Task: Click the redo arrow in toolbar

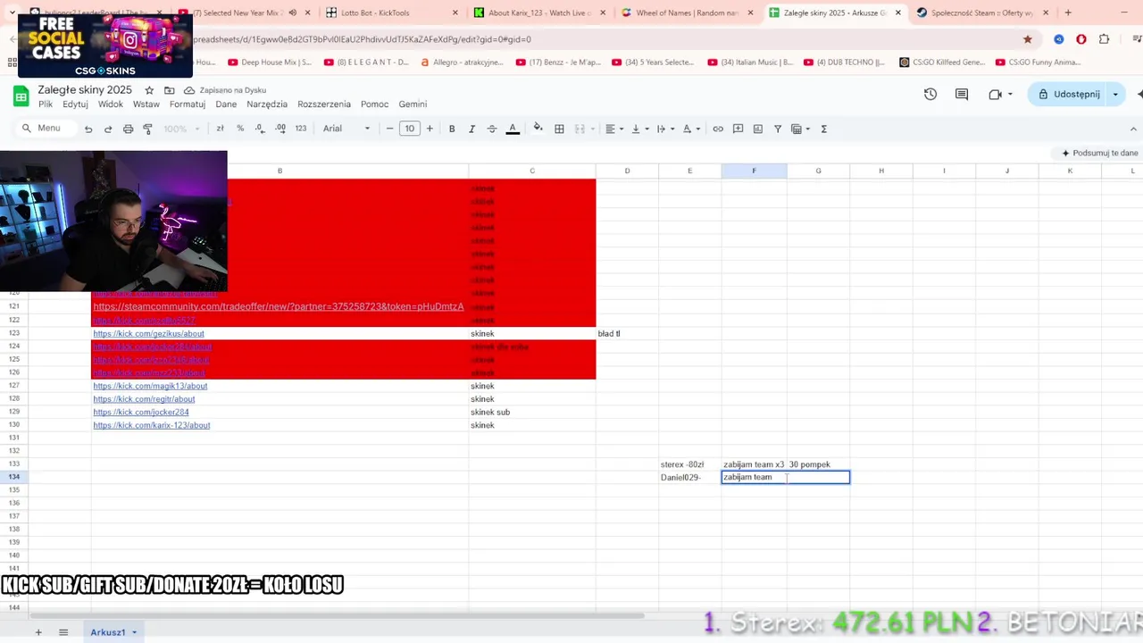Action: click(108, 129)
